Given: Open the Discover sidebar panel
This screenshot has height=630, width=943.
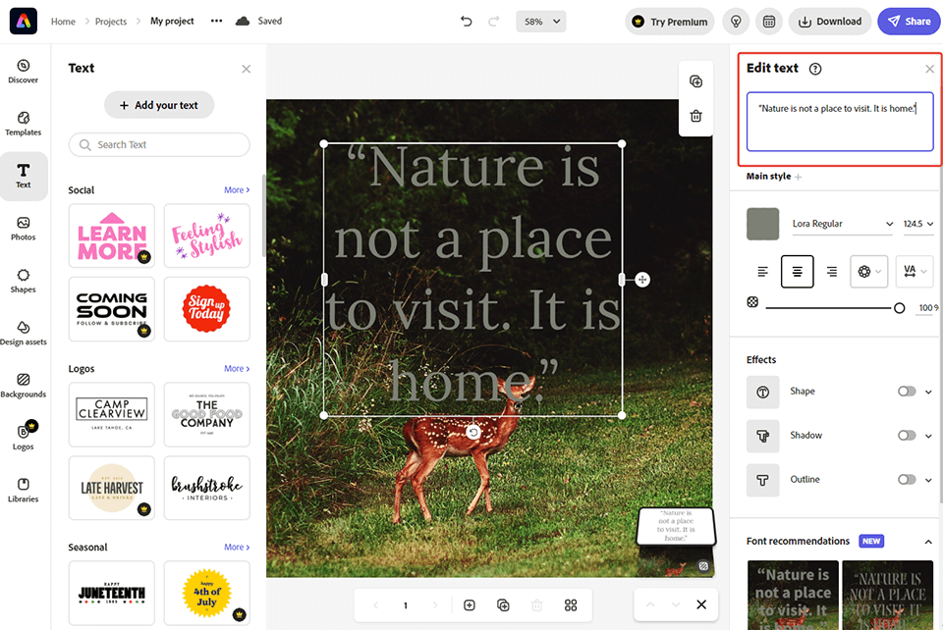Looking at the screenshot, I should (x=23, y=72).
